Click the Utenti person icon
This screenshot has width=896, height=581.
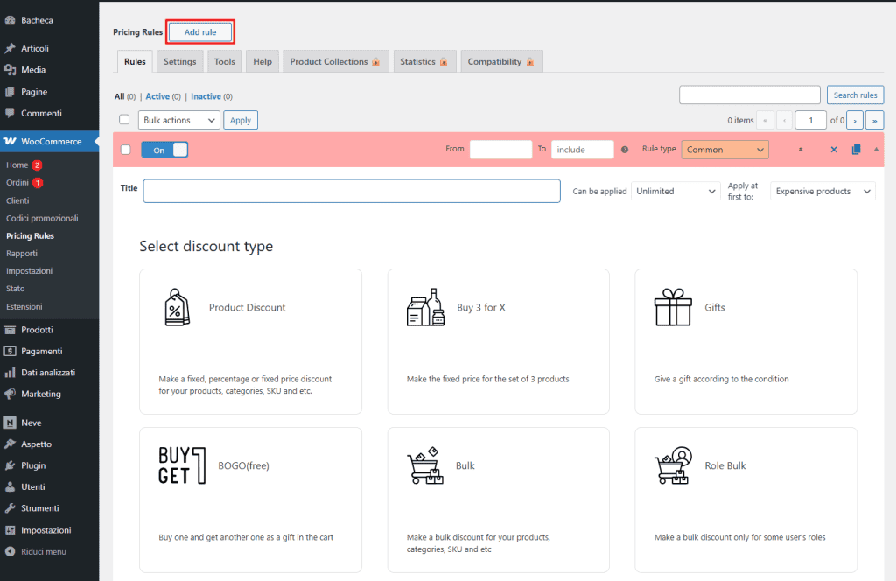[10, 486]
